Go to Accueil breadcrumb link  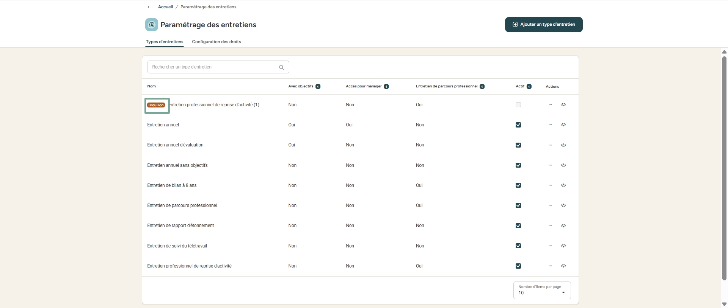coord(165,7)
